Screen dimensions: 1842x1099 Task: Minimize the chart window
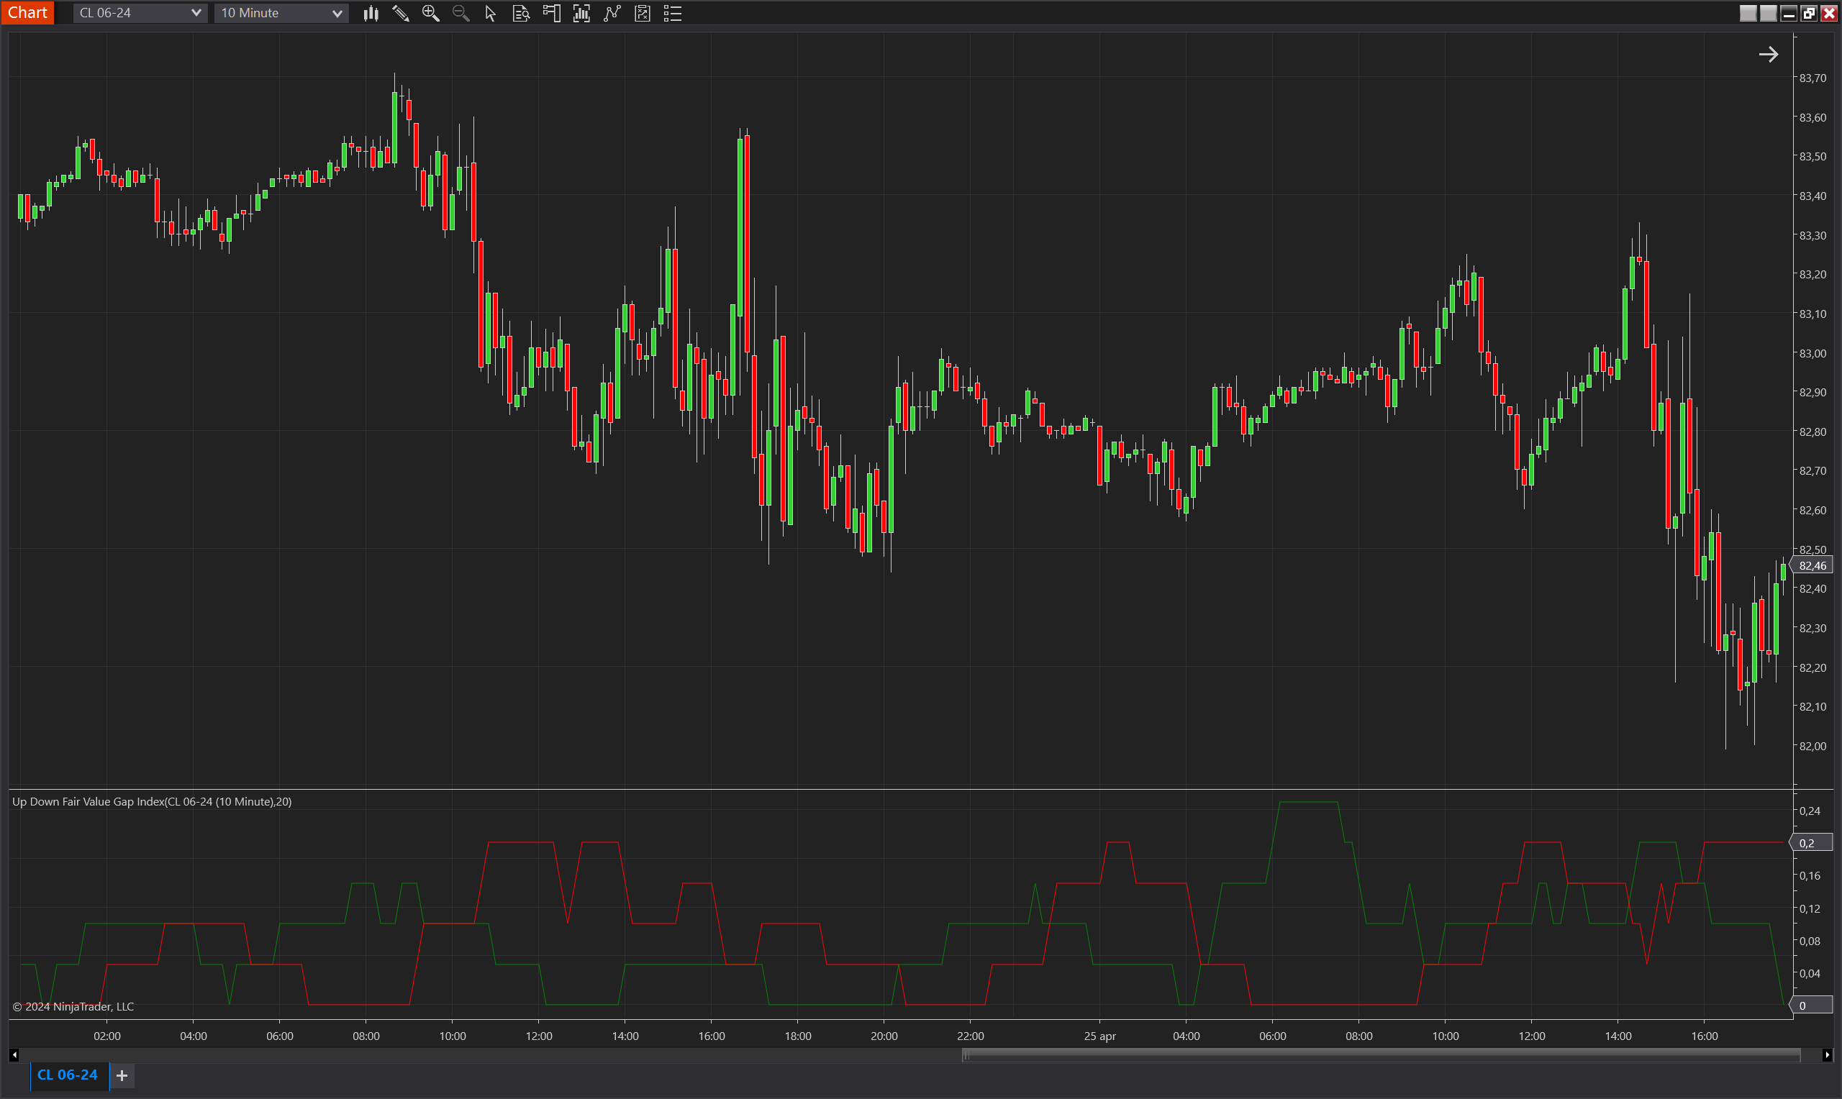1788,13
